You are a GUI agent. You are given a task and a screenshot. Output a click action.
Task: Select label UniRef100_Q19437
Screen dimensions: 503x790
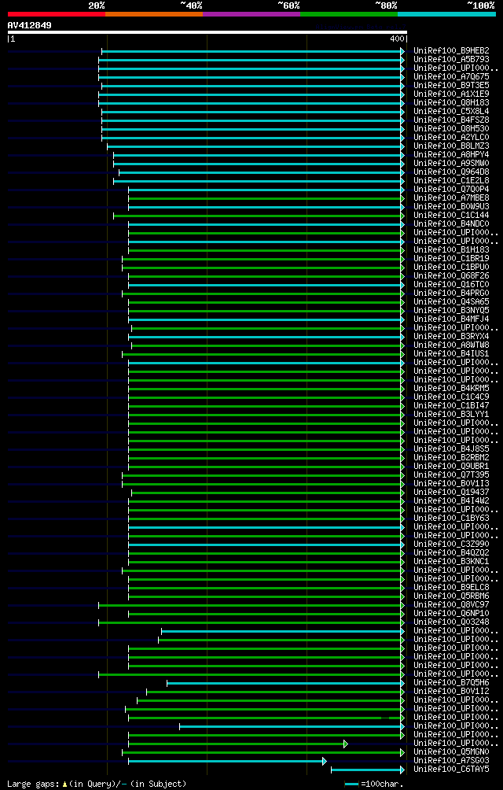450,492
